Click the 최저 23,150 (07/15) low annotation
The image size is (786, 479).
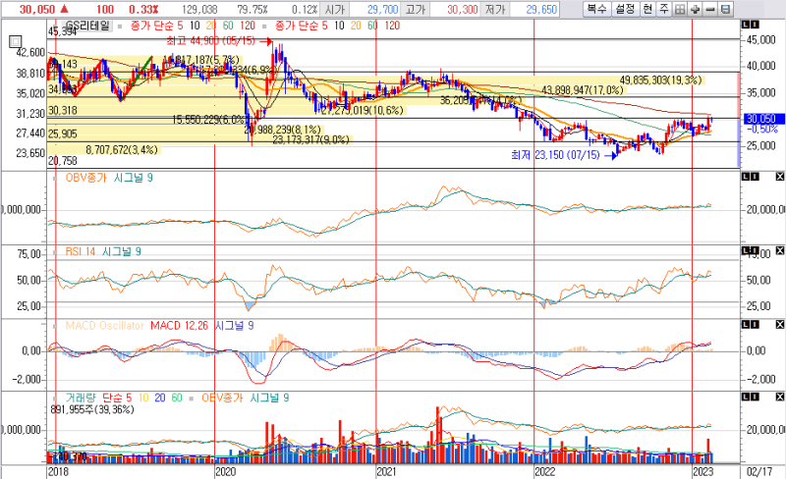(x=555, y=155)
